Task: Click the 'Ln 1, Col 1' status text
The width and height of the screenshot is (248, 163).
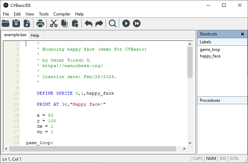Action: click(12, 159)
